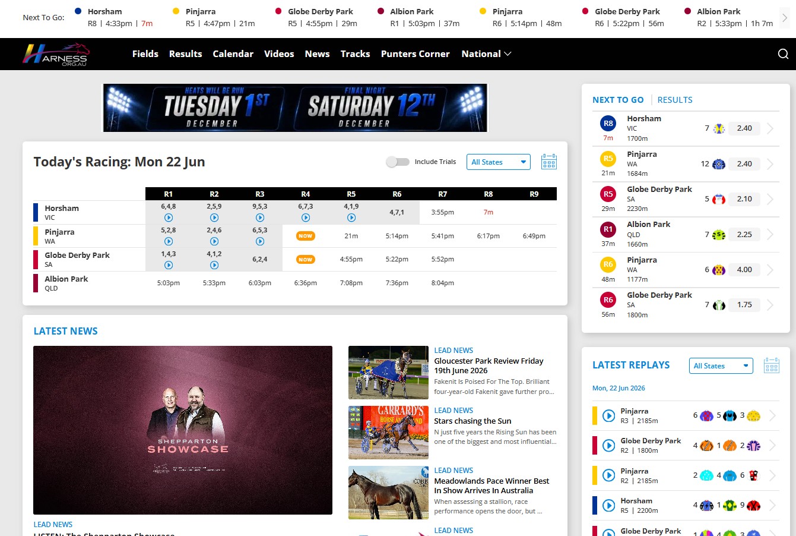Image resolution: width=796 pixels, height=536 pixels.
Task: Click the 2.10 odds for Globe Derby Park
Action: pyautogui.click(x=744, y=199)
